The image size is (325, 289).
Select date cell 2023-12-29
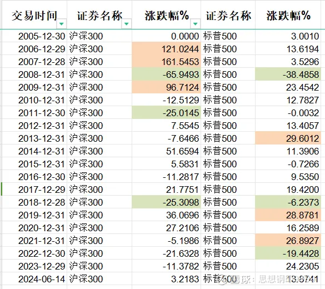(x=34, y=266)
